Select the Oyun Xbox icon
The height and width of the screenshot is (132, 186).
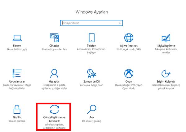[x=129, y=73]
